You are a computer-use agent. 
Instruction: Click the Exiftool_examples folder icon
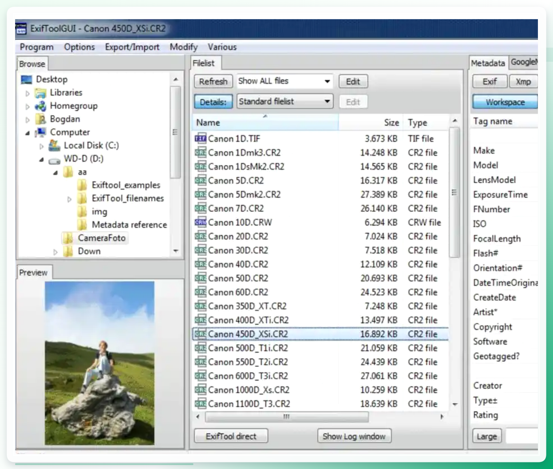click(82, 185)
